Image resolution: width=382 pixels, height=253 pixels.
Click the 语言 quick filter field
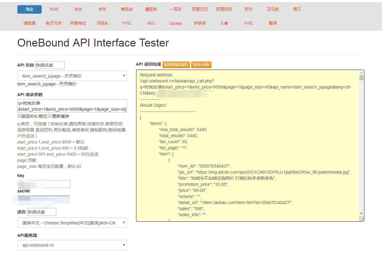point(41,212)
